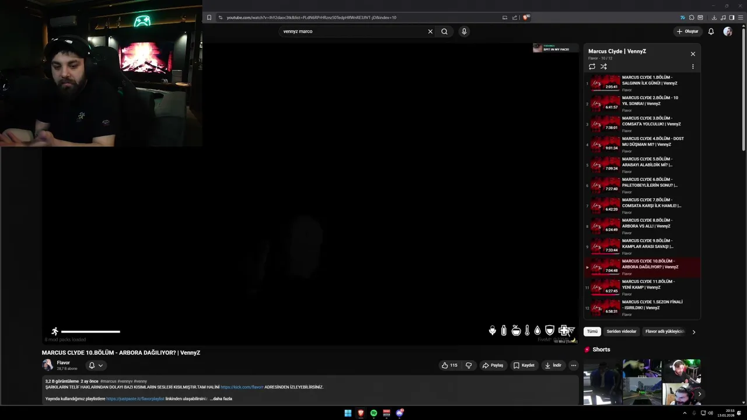Click the İndir button
Screen dimensions: 747x420
pos(553,365)
